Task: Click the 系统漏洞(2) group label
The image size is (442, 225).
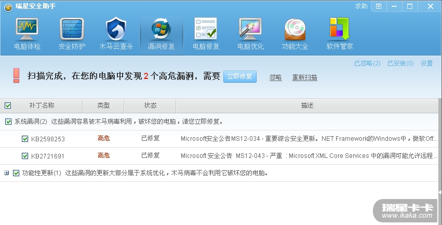Action: coord(31,122)
